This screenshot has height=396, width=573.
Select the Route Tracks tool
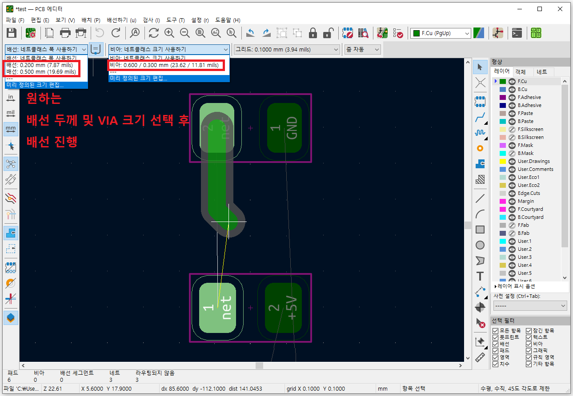pos(480,118)
